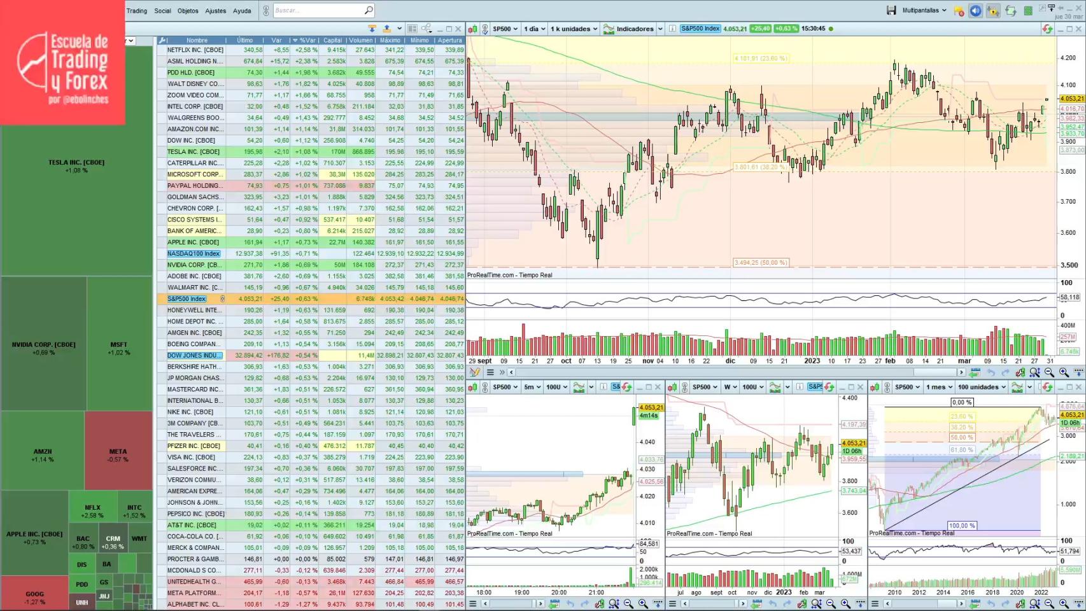1086x611 pixels.
Task: Click the main chart horizontal scrollbar
Action: (737, 372)
